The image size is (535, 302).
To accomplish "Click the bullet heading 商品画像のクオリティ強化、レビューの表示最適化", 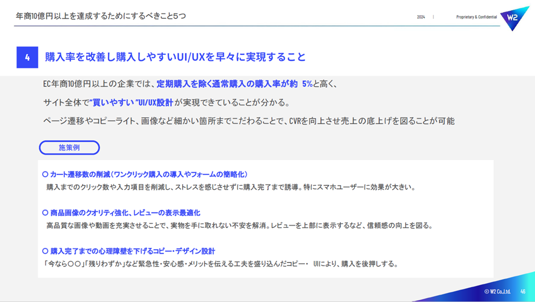I will click(125, 213).
